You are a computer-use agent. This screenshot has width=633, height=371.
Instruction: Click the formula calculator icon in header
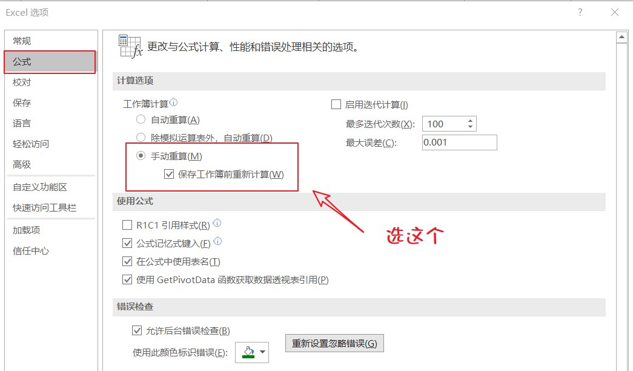pos(130,47)
